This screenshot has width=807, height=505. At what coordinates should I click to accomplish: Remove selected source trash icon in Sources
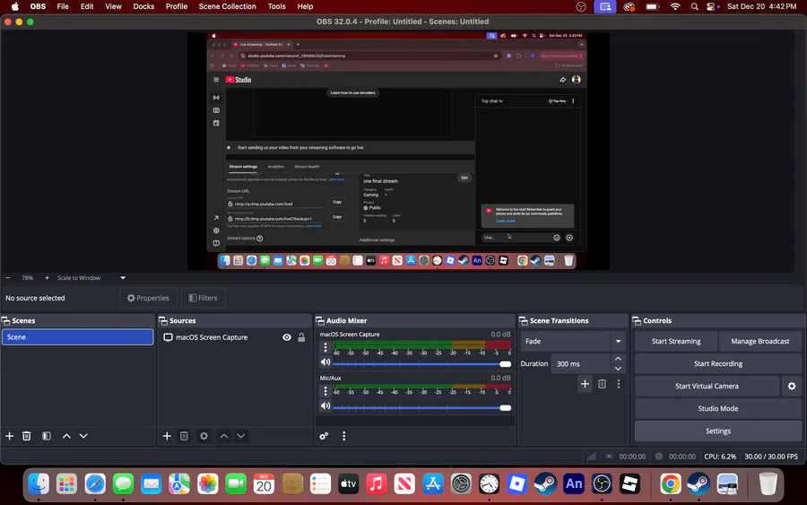click(x=184, y=436)
